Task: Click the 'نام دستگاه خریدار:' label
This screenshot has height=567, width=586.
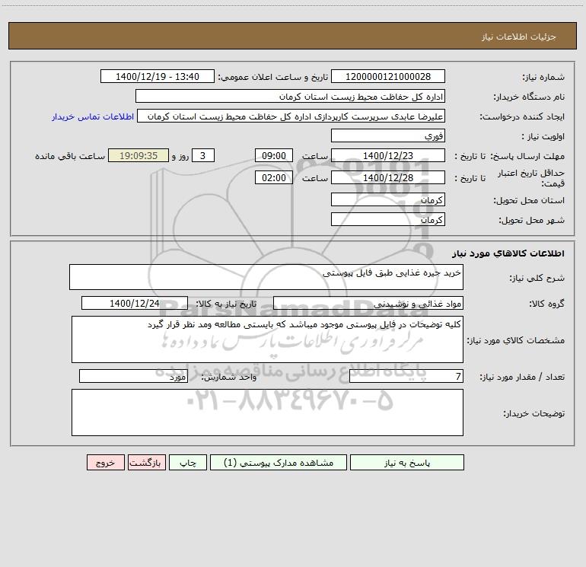Action: point(529,97)
